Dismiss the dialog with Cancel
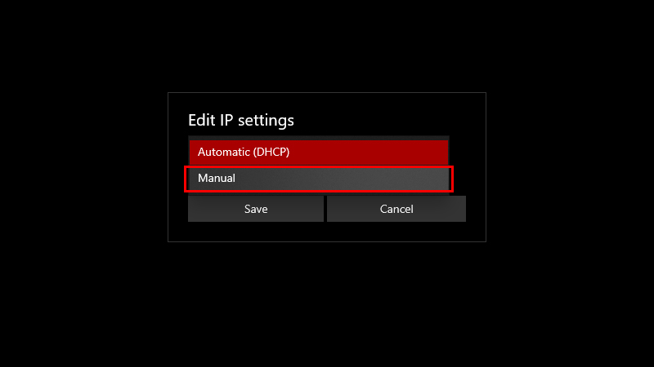This screenshot has height=367, width=654. pos(396,209)
